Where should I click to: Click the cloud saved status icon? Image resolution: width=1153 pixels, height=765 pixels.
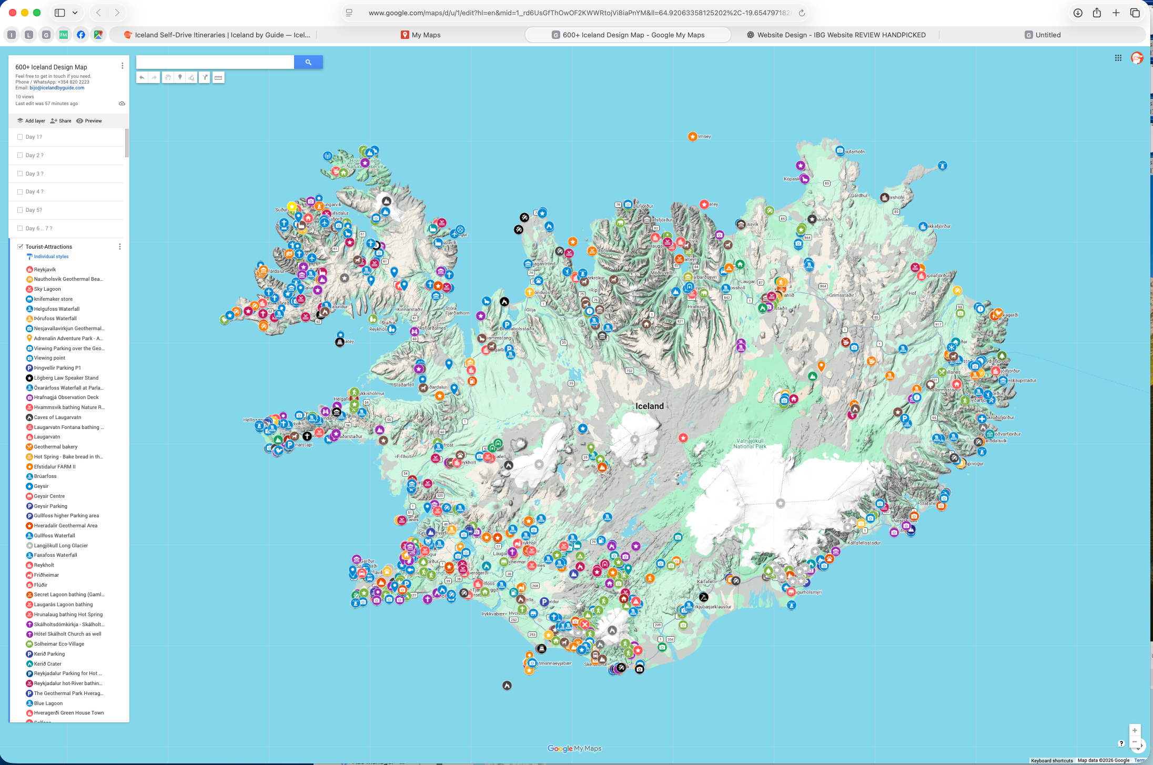tap(122, 104)
